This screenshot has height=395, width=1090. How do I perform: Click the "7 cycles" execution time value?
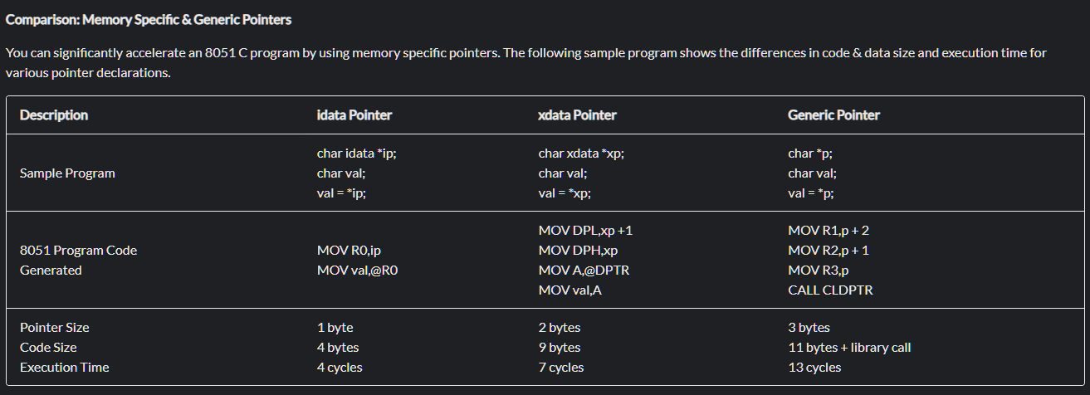561,368
